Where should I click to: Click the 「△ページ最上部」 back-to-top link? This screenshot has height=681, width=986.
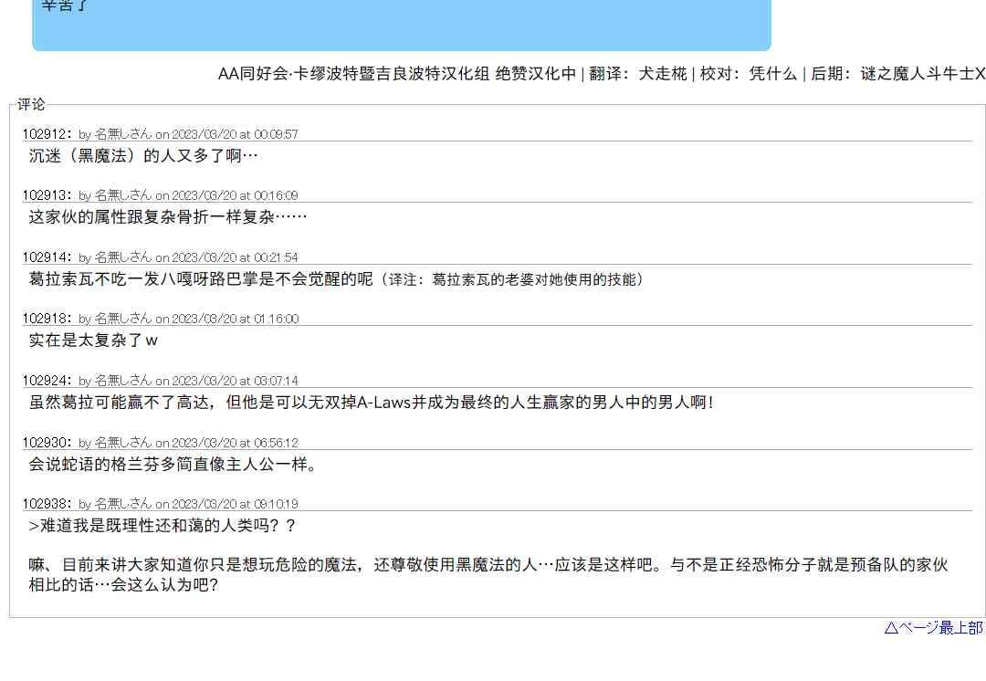click(933, 627)
